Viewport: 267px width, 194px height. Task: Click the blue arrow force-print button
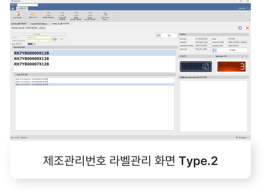pos(230,50)
